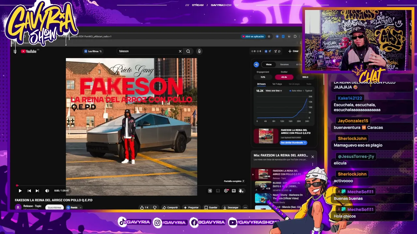Click the 'Pantalla completa F' tooltip label
417x234 pixels.
coord(234,181)
